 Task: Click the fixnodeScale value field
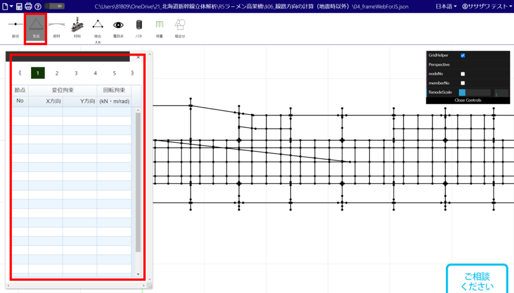click(501, 93)
